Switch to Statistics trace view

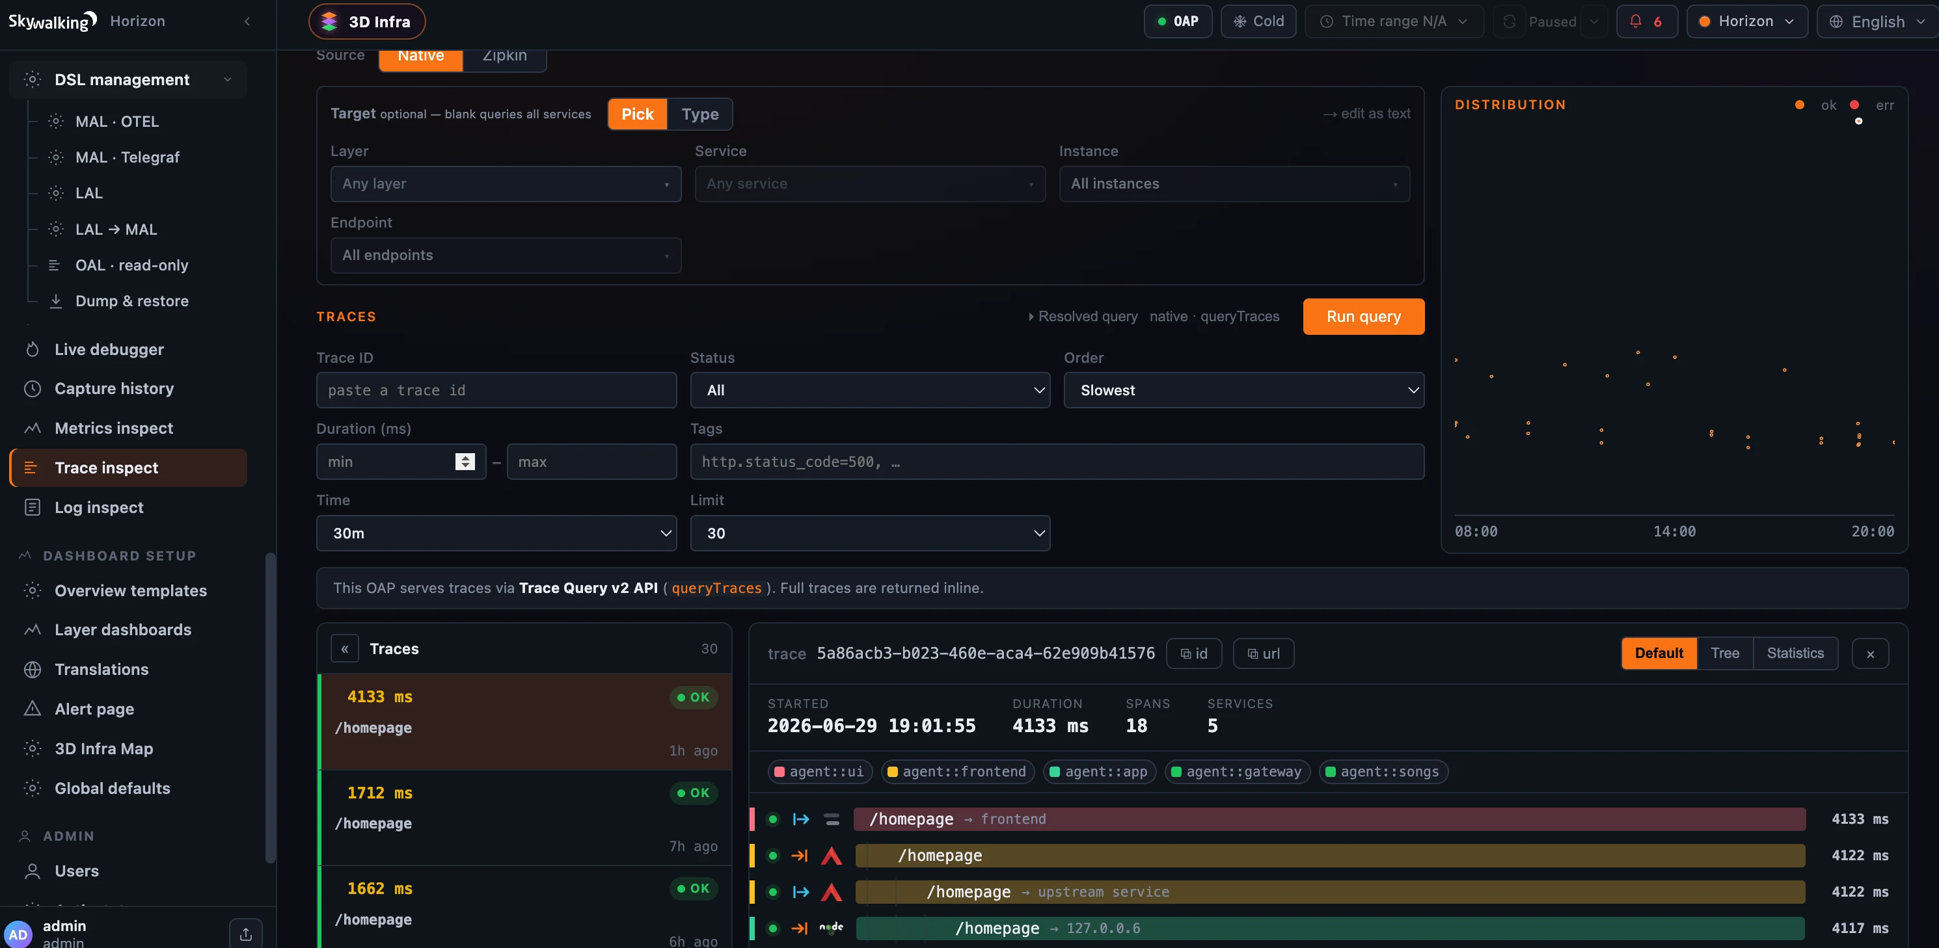[x=1795, y=653]
